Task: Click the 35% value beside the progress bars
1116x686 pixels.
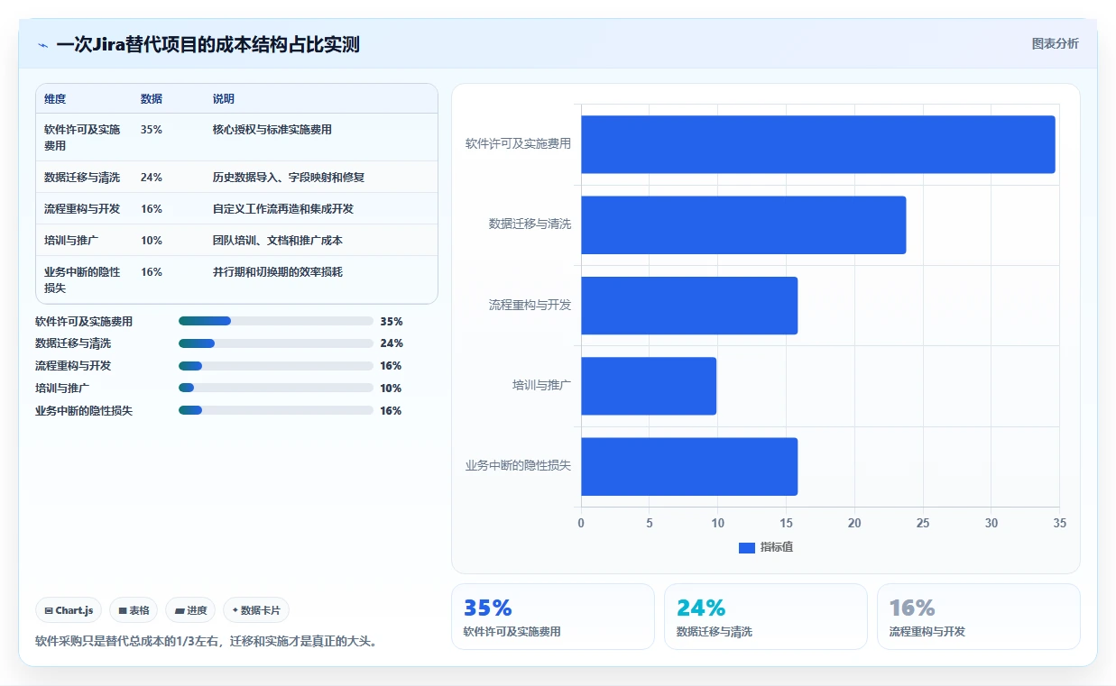Action: tap(392, 321)
